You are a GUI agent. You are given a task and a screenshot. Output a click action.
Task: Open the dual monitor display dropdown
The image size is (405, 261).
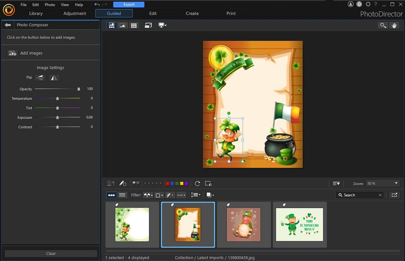(x=162, y=25)
